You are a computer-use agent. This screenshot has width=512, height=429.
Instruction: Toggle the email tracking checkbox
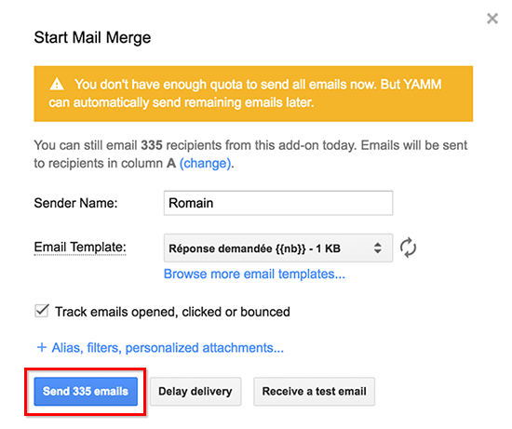pyautogui.click(x=42, y=311)
